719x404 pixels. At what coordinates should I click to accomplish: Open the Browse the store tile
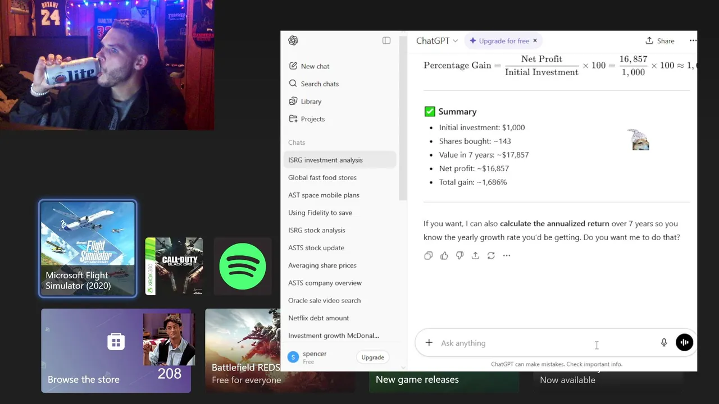click(116, 351)
